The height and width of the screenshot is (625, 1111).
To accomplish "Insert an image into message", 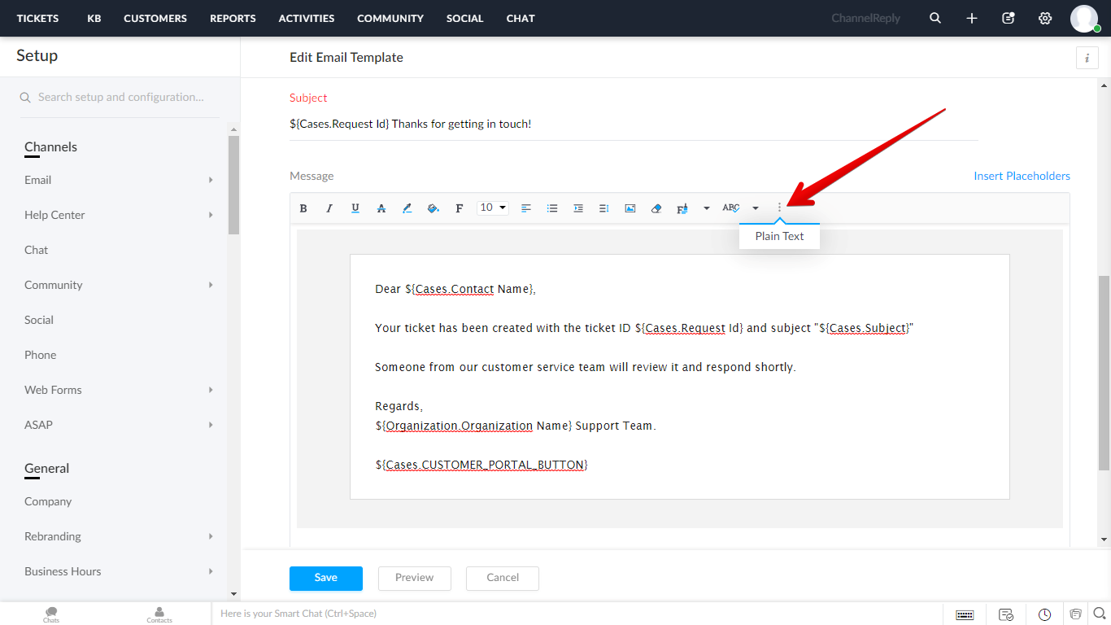I will point(630,208).
